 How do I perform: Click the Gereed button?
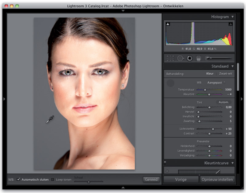[x=151, y=179]
